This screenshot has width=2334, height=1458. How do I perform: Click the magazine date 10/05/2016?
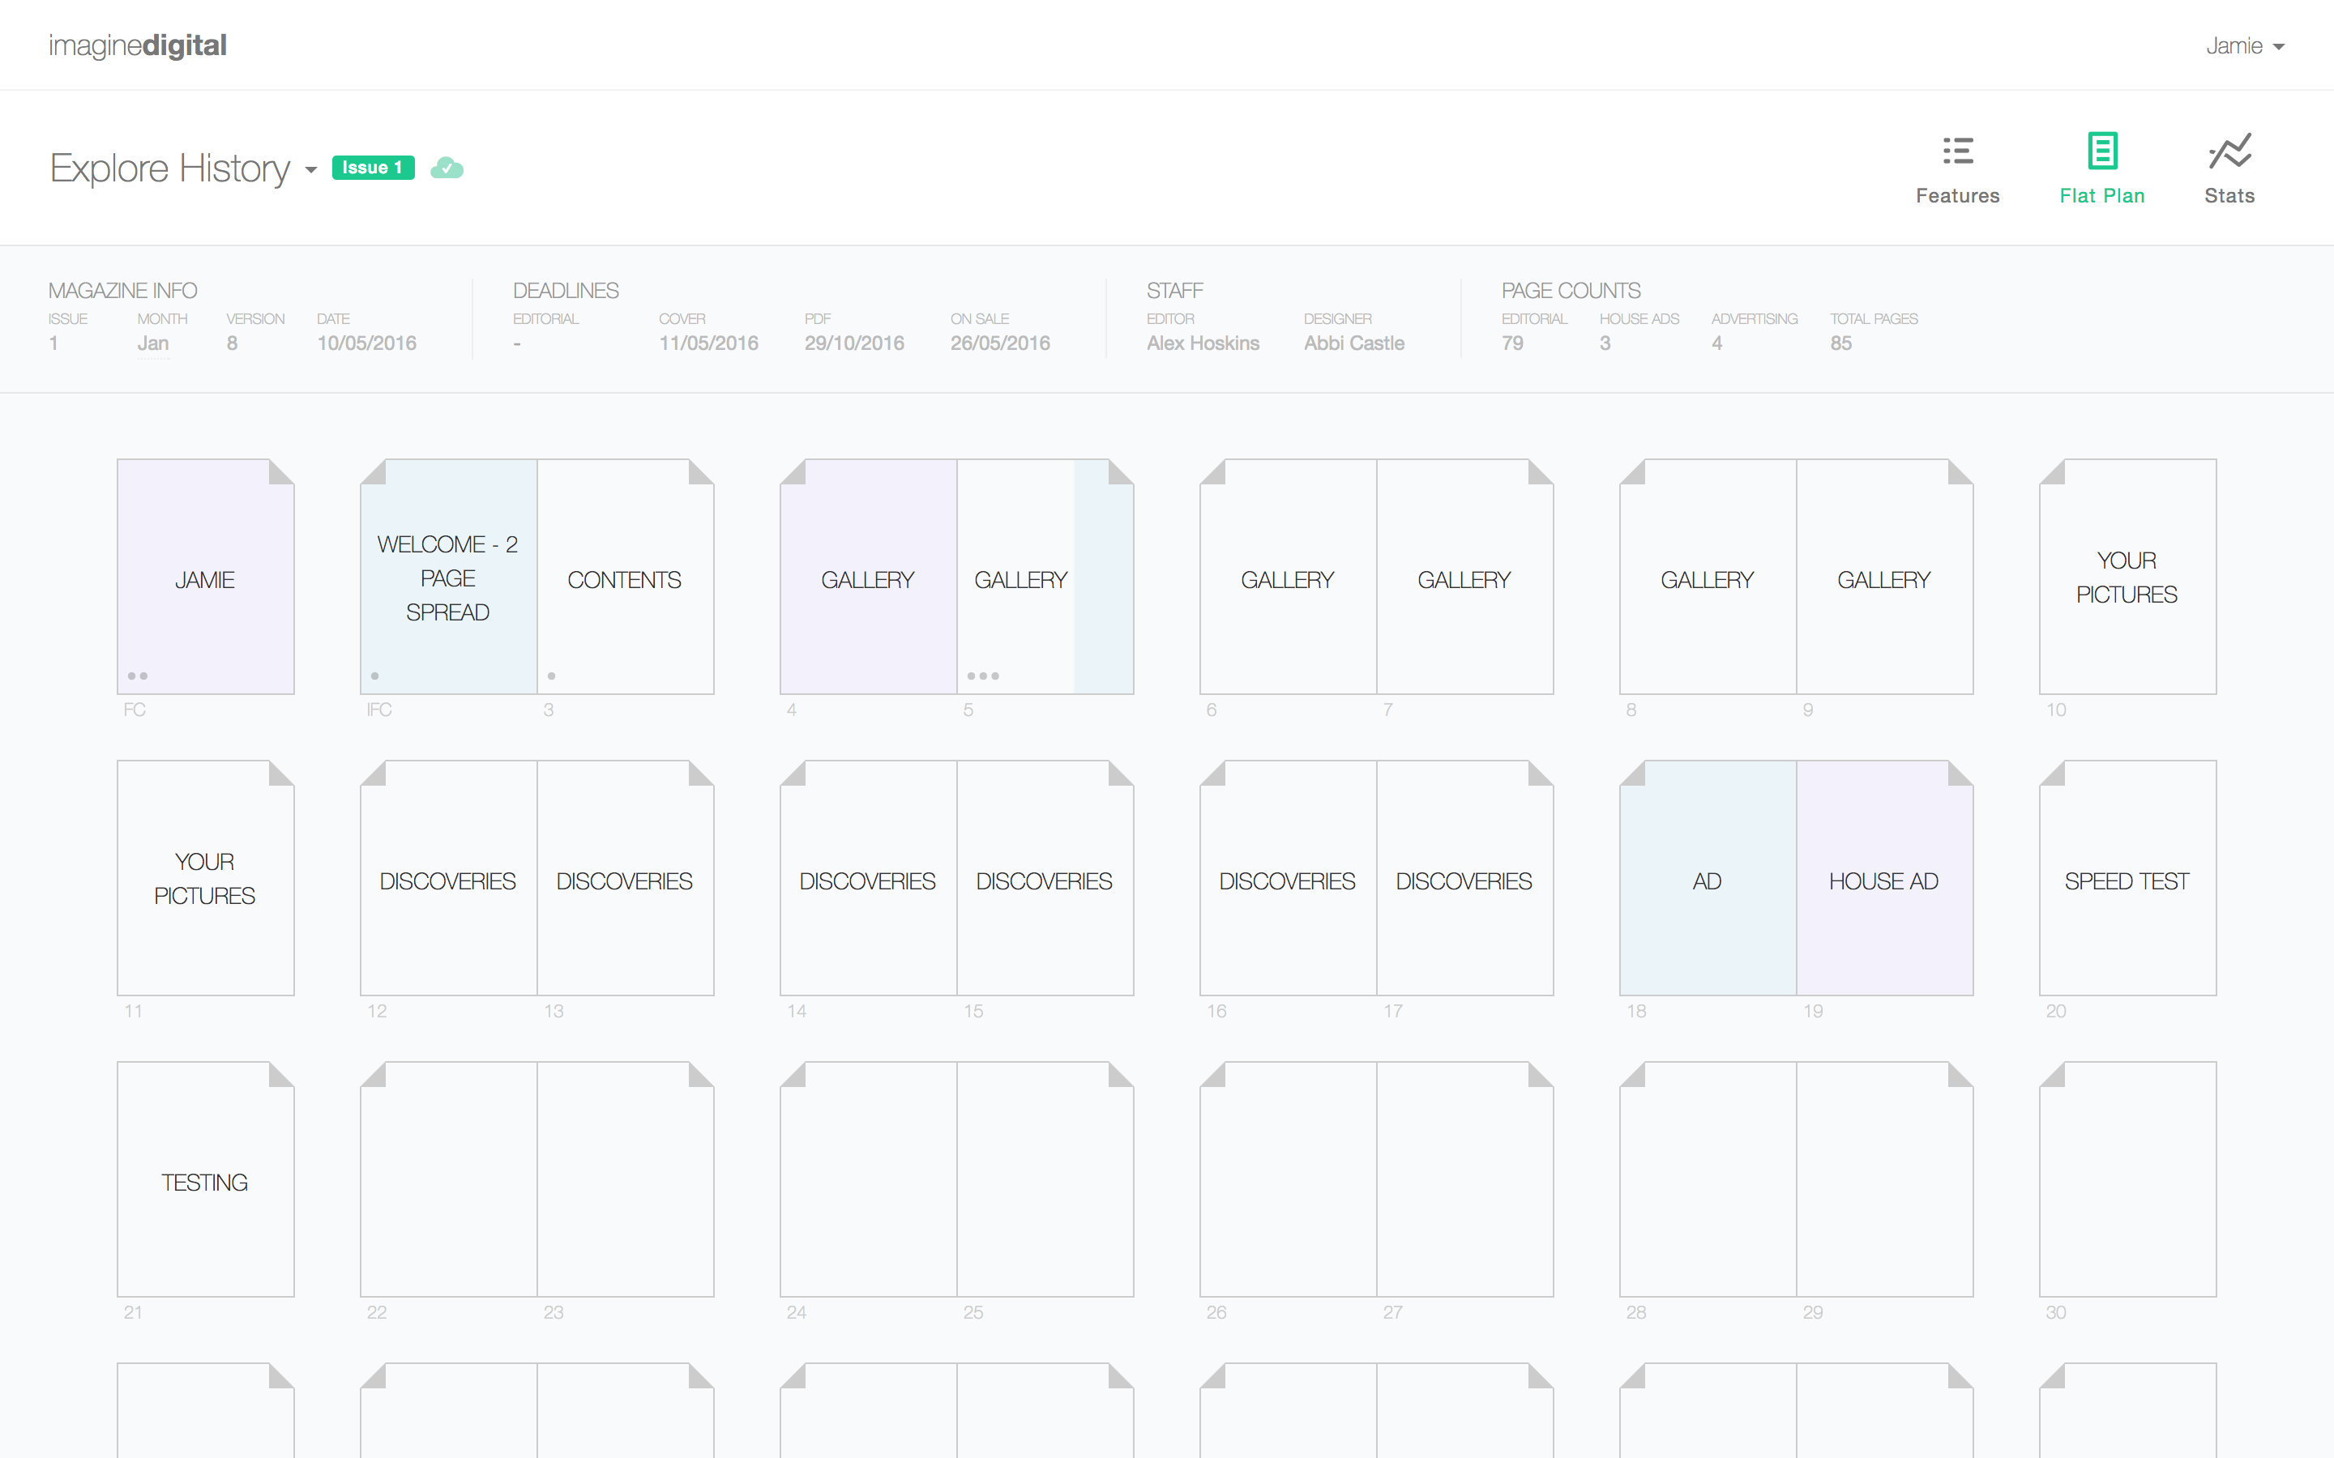point(366,343)
